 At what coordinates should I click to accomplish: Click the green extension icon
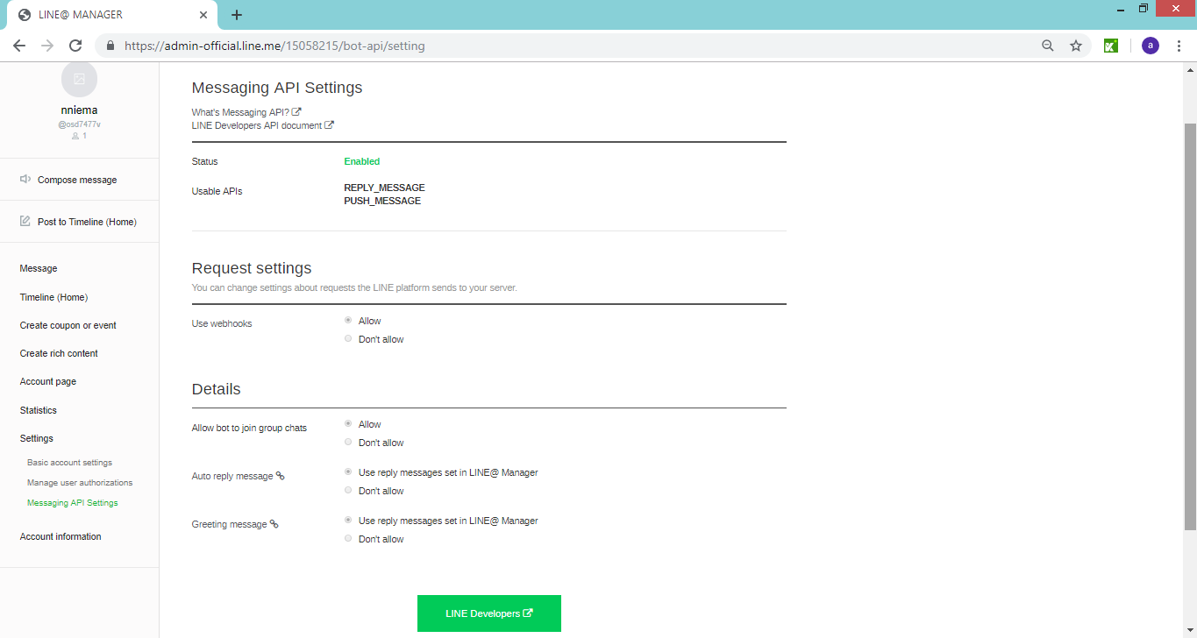point(1110,46)
